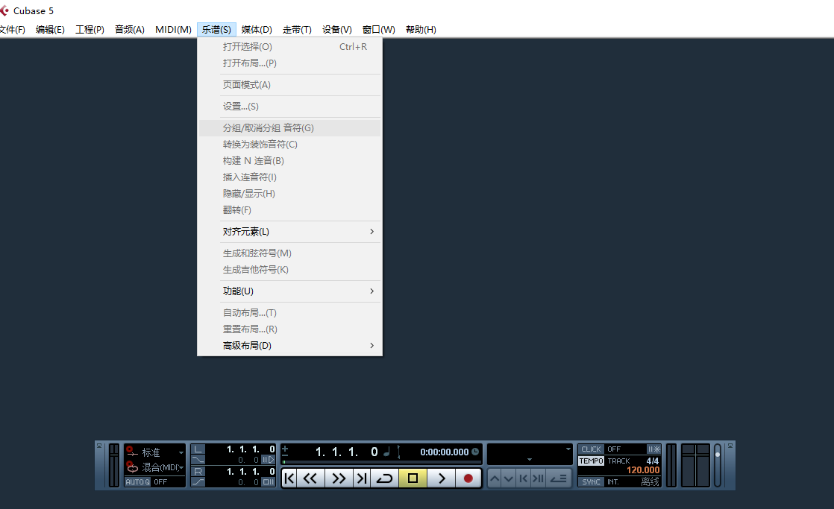Open the arranger current item dropdown arrow
The width and height of the screenshot is (834, 509).
click(529, 460)
